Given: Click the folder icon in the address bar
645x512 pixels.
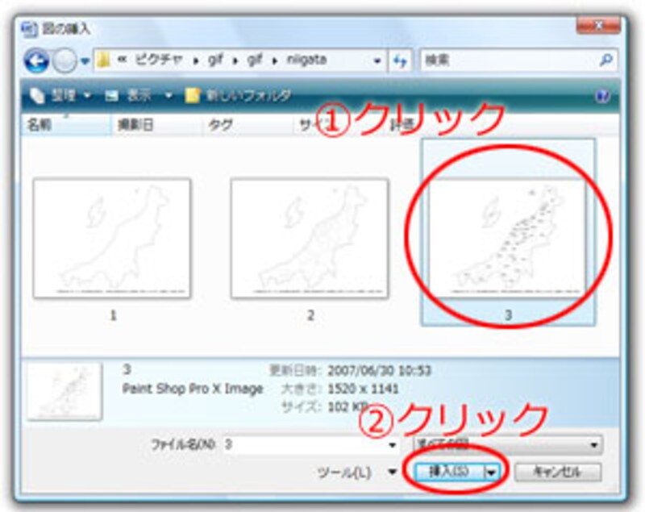Looking at the screenshot, I should click(104, 60).
